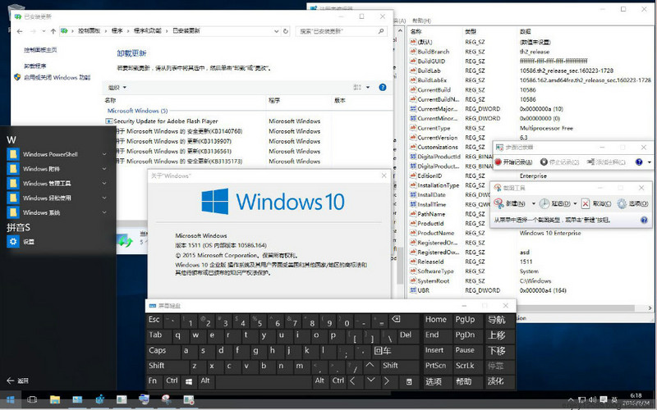Click Turn Windows features on or off link
Viewport: 657px width, 410px height.
click(57, 77)
